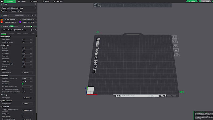Viewport: 213px width, 120px height.
Task: Open dropdown arrow next to Slice plate
Action: pyautogui.click(x=200, y=1)
